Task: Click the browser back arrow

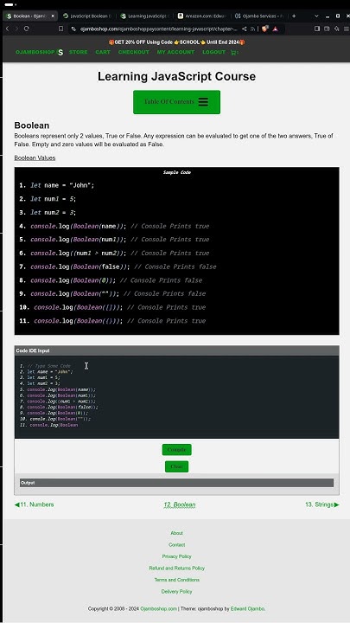Action: pyautogui.click(x=7, y=29)
